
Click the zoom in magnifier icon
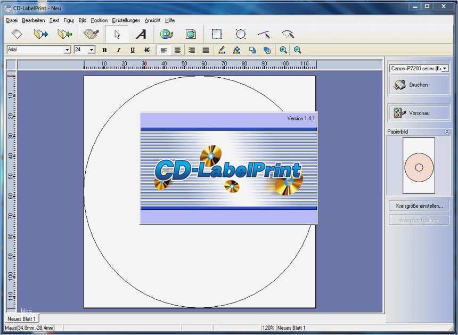coord(284,50)
